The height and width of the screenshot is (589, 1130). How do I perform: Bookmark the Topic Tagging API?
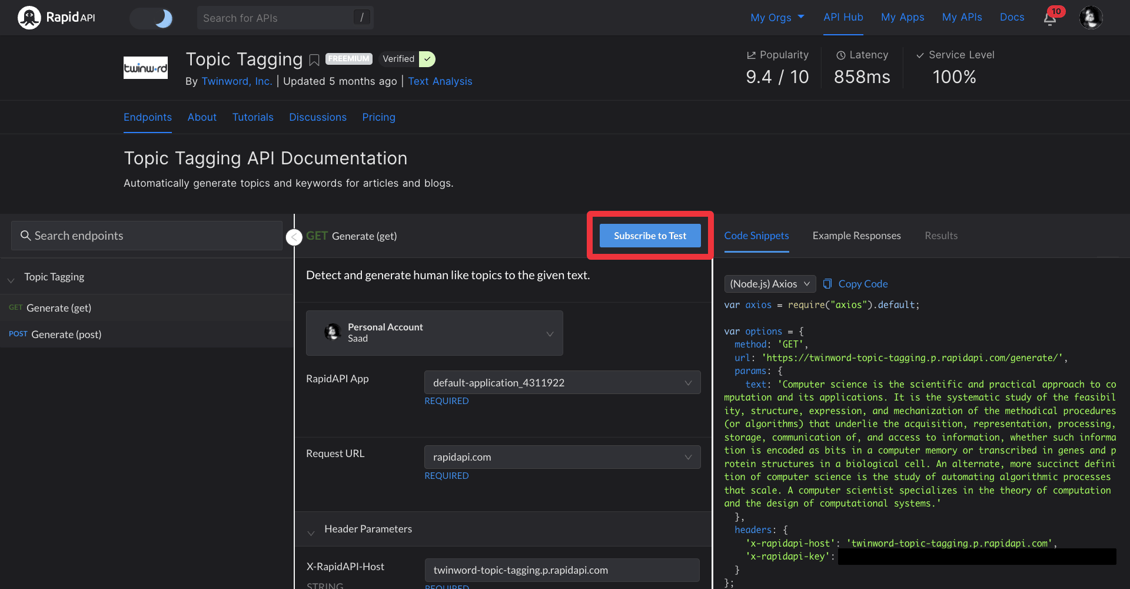(x=314, y=60)
